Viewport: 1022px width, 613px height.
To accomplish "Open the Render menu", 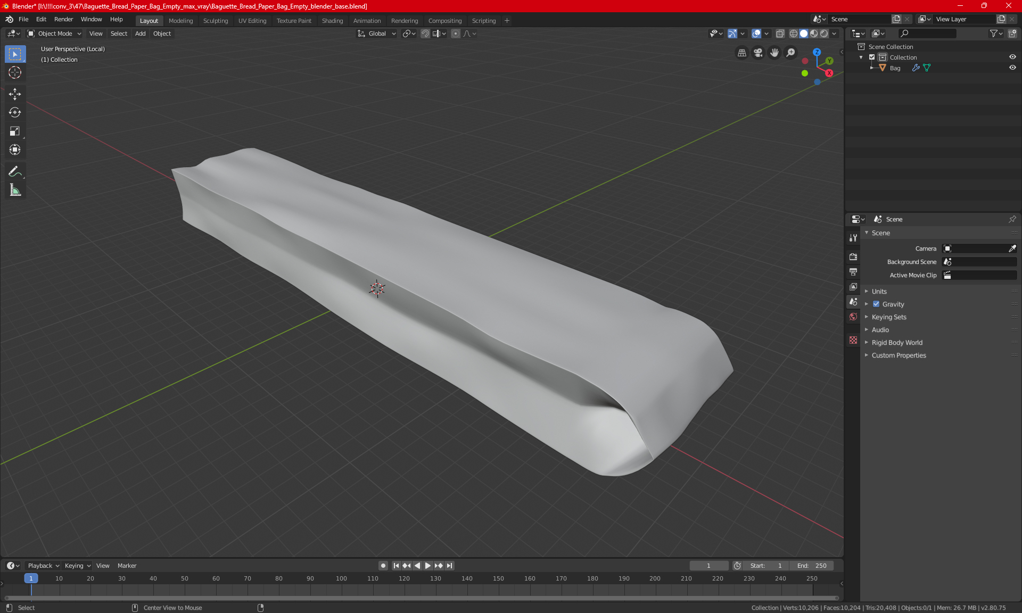I will point(63,19).
